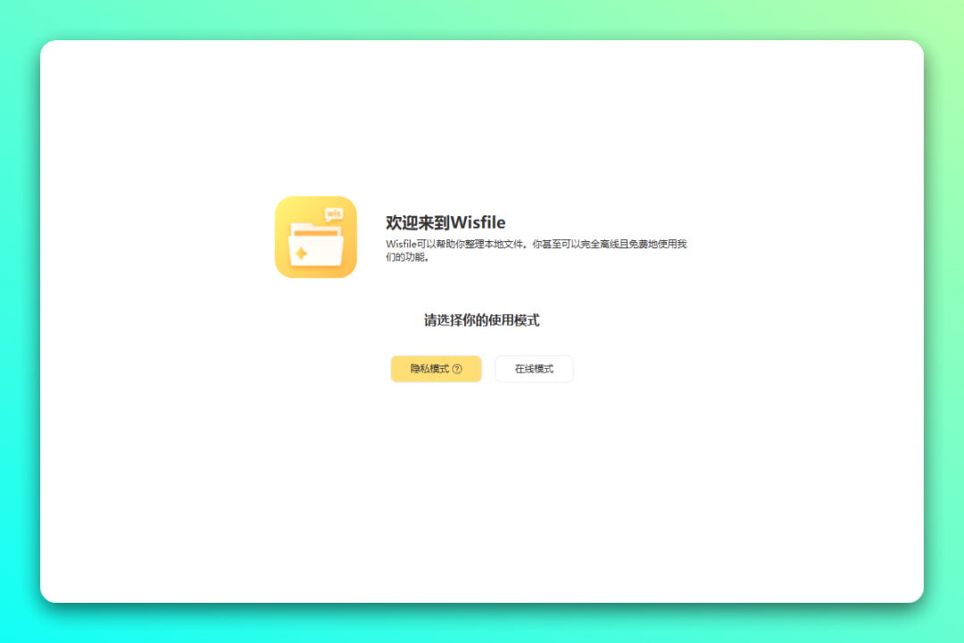The width and height of the screenshot is (964, 643).
Task: Click empty area left of Wisfile logo
Action: [161, 237]
